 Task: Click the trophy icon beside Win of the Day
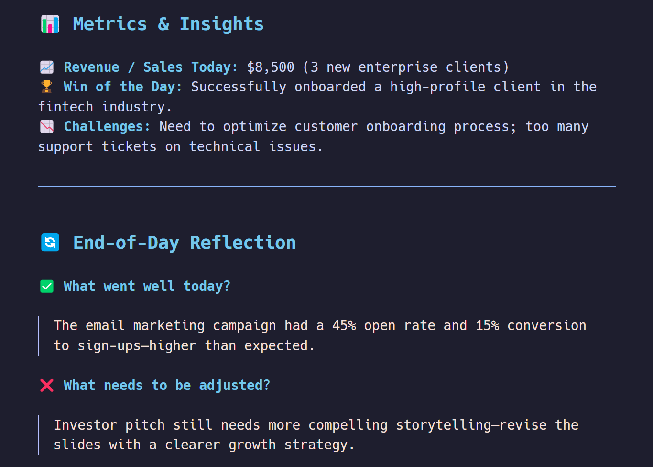[x=47, y=87]
